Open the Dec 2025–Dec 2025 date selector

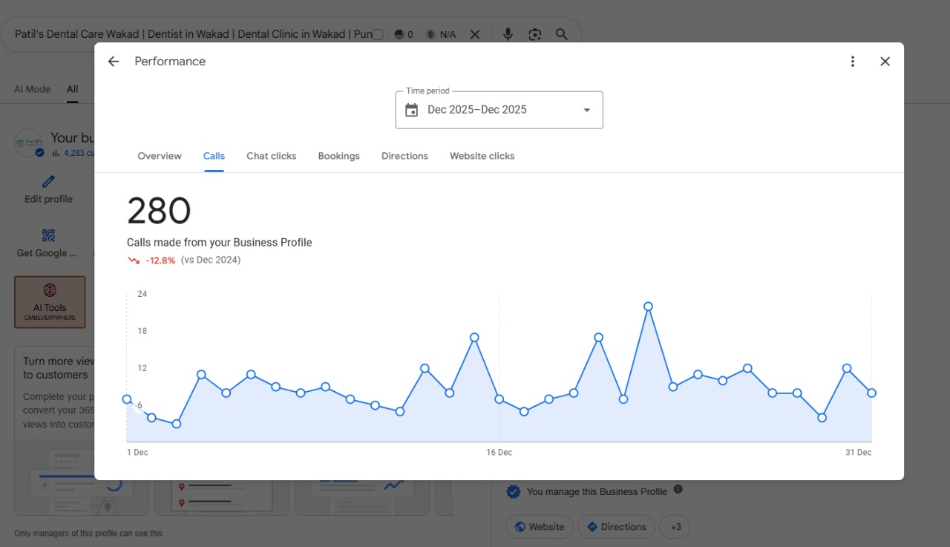pos(499,110)
